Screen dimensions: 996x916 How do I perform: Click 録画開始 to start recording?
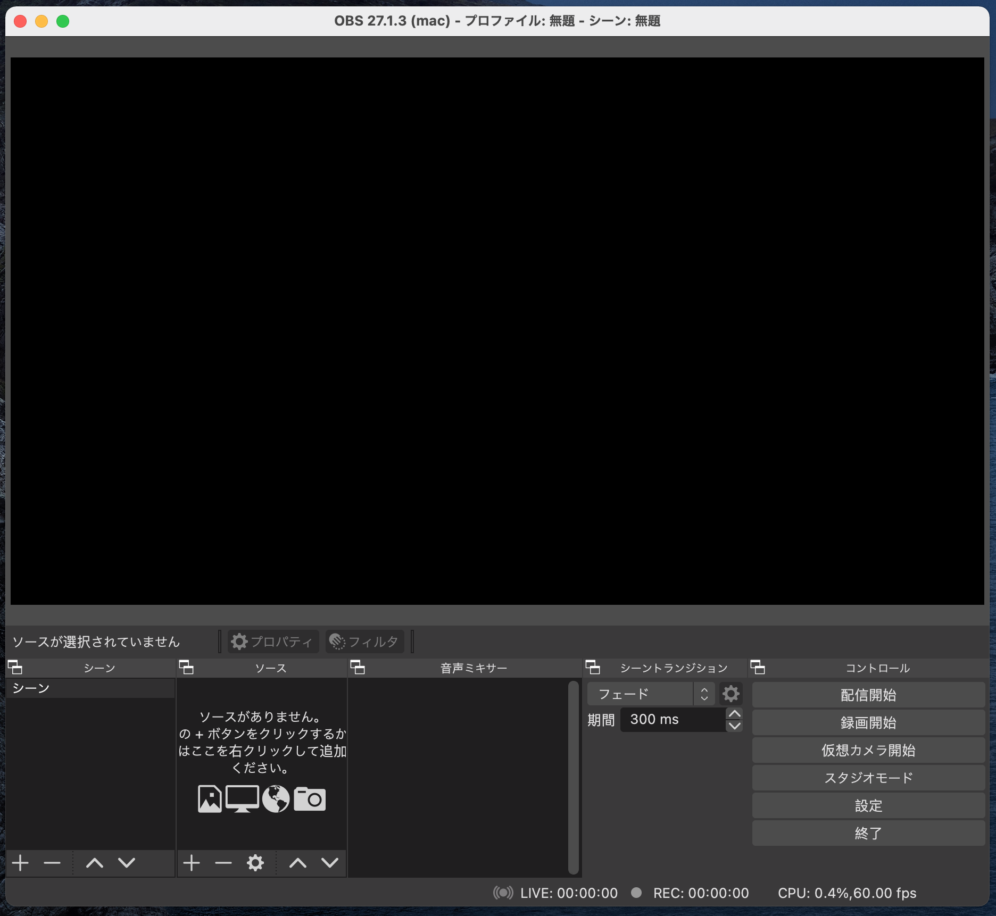pyautogui.click(x=868, y=722)
